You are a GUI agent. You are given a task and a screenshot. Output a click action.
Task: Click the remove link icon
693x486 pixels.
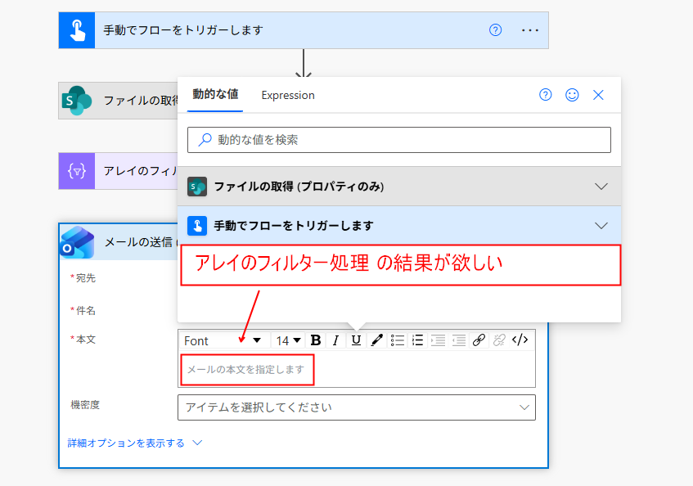499,340
